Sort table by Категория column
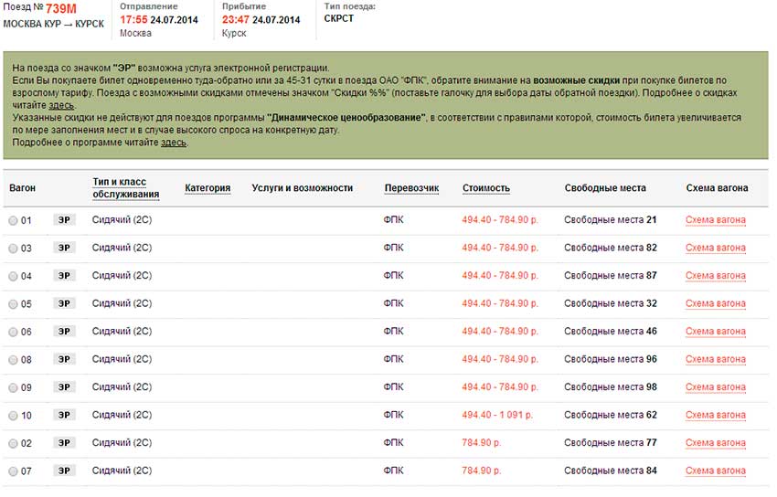Image resolution: width=777 pixels, height=497 pixels. click(x=208, y=188)
